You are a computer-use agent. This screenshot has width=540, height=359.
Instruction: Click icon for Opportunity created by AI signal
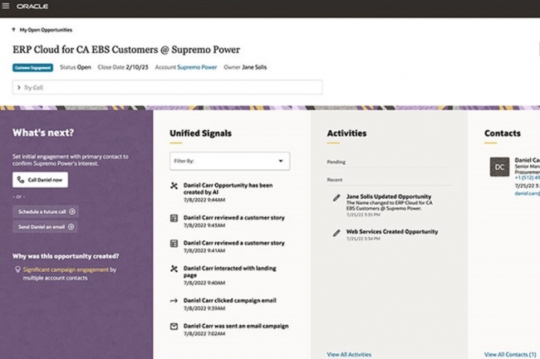pyautogui.click(x=174, y=186)
